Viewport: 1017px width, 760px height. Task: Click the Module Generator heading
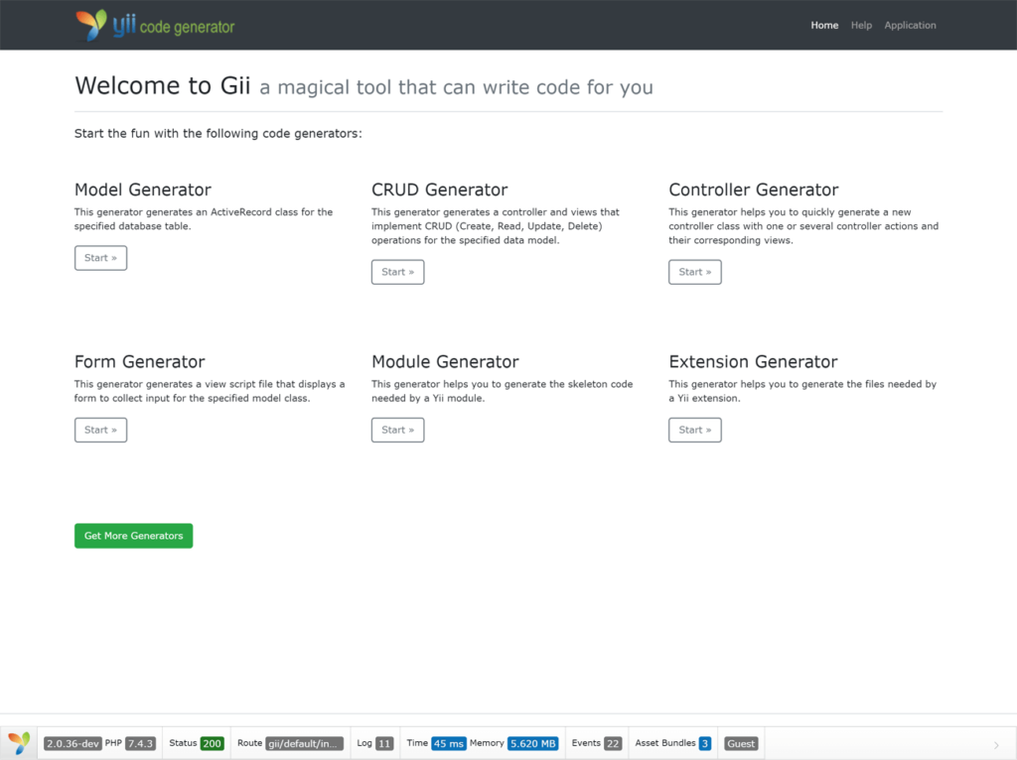pos(445,361)
